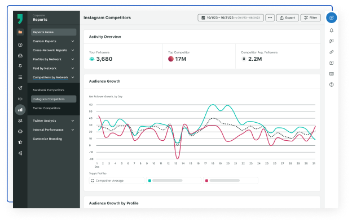The image size is (352, 223).
Task: Click the Export button
Action: tap(287, 17)
